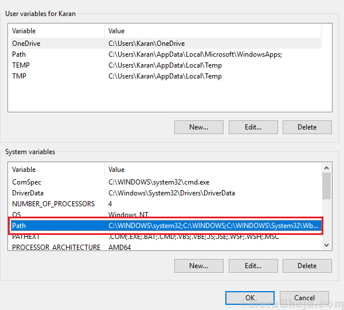344x310 pixels.
Task: Click TEMP value C:\Users\Karan\AppData\Local\Temp
Action: [x=165, y=65]
